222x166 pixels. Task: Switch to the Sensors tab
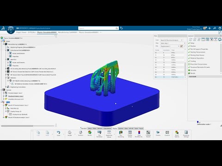click(x=100, y=128)
